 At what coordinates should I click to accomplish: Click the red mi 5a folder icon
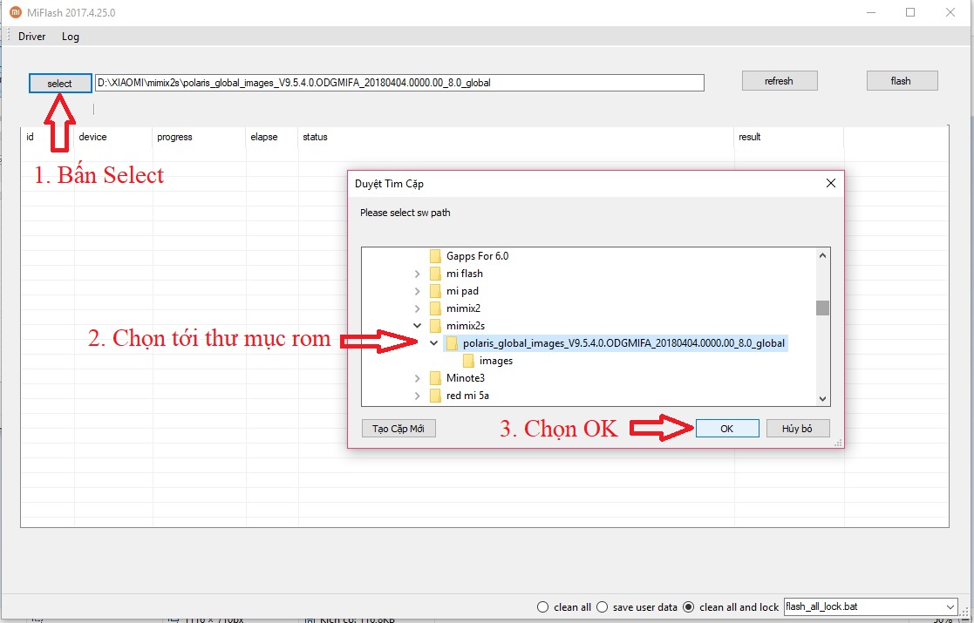[435, 396]
